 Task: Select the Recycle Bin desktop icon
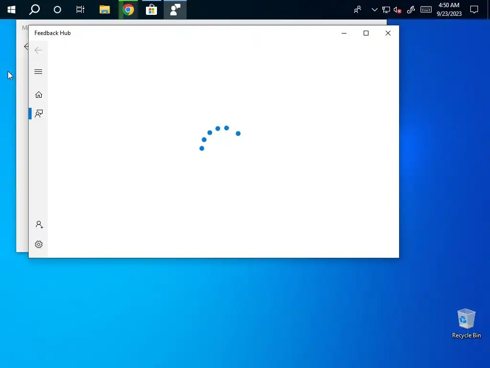coord(466,323)
